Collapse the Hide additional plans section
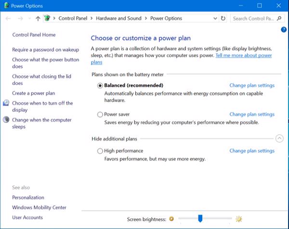This screenshot has height=229, width=289. pyautogui.click(x=279, y=139)
